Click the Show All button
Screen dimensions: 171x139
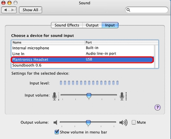click(x=30, y=10)
